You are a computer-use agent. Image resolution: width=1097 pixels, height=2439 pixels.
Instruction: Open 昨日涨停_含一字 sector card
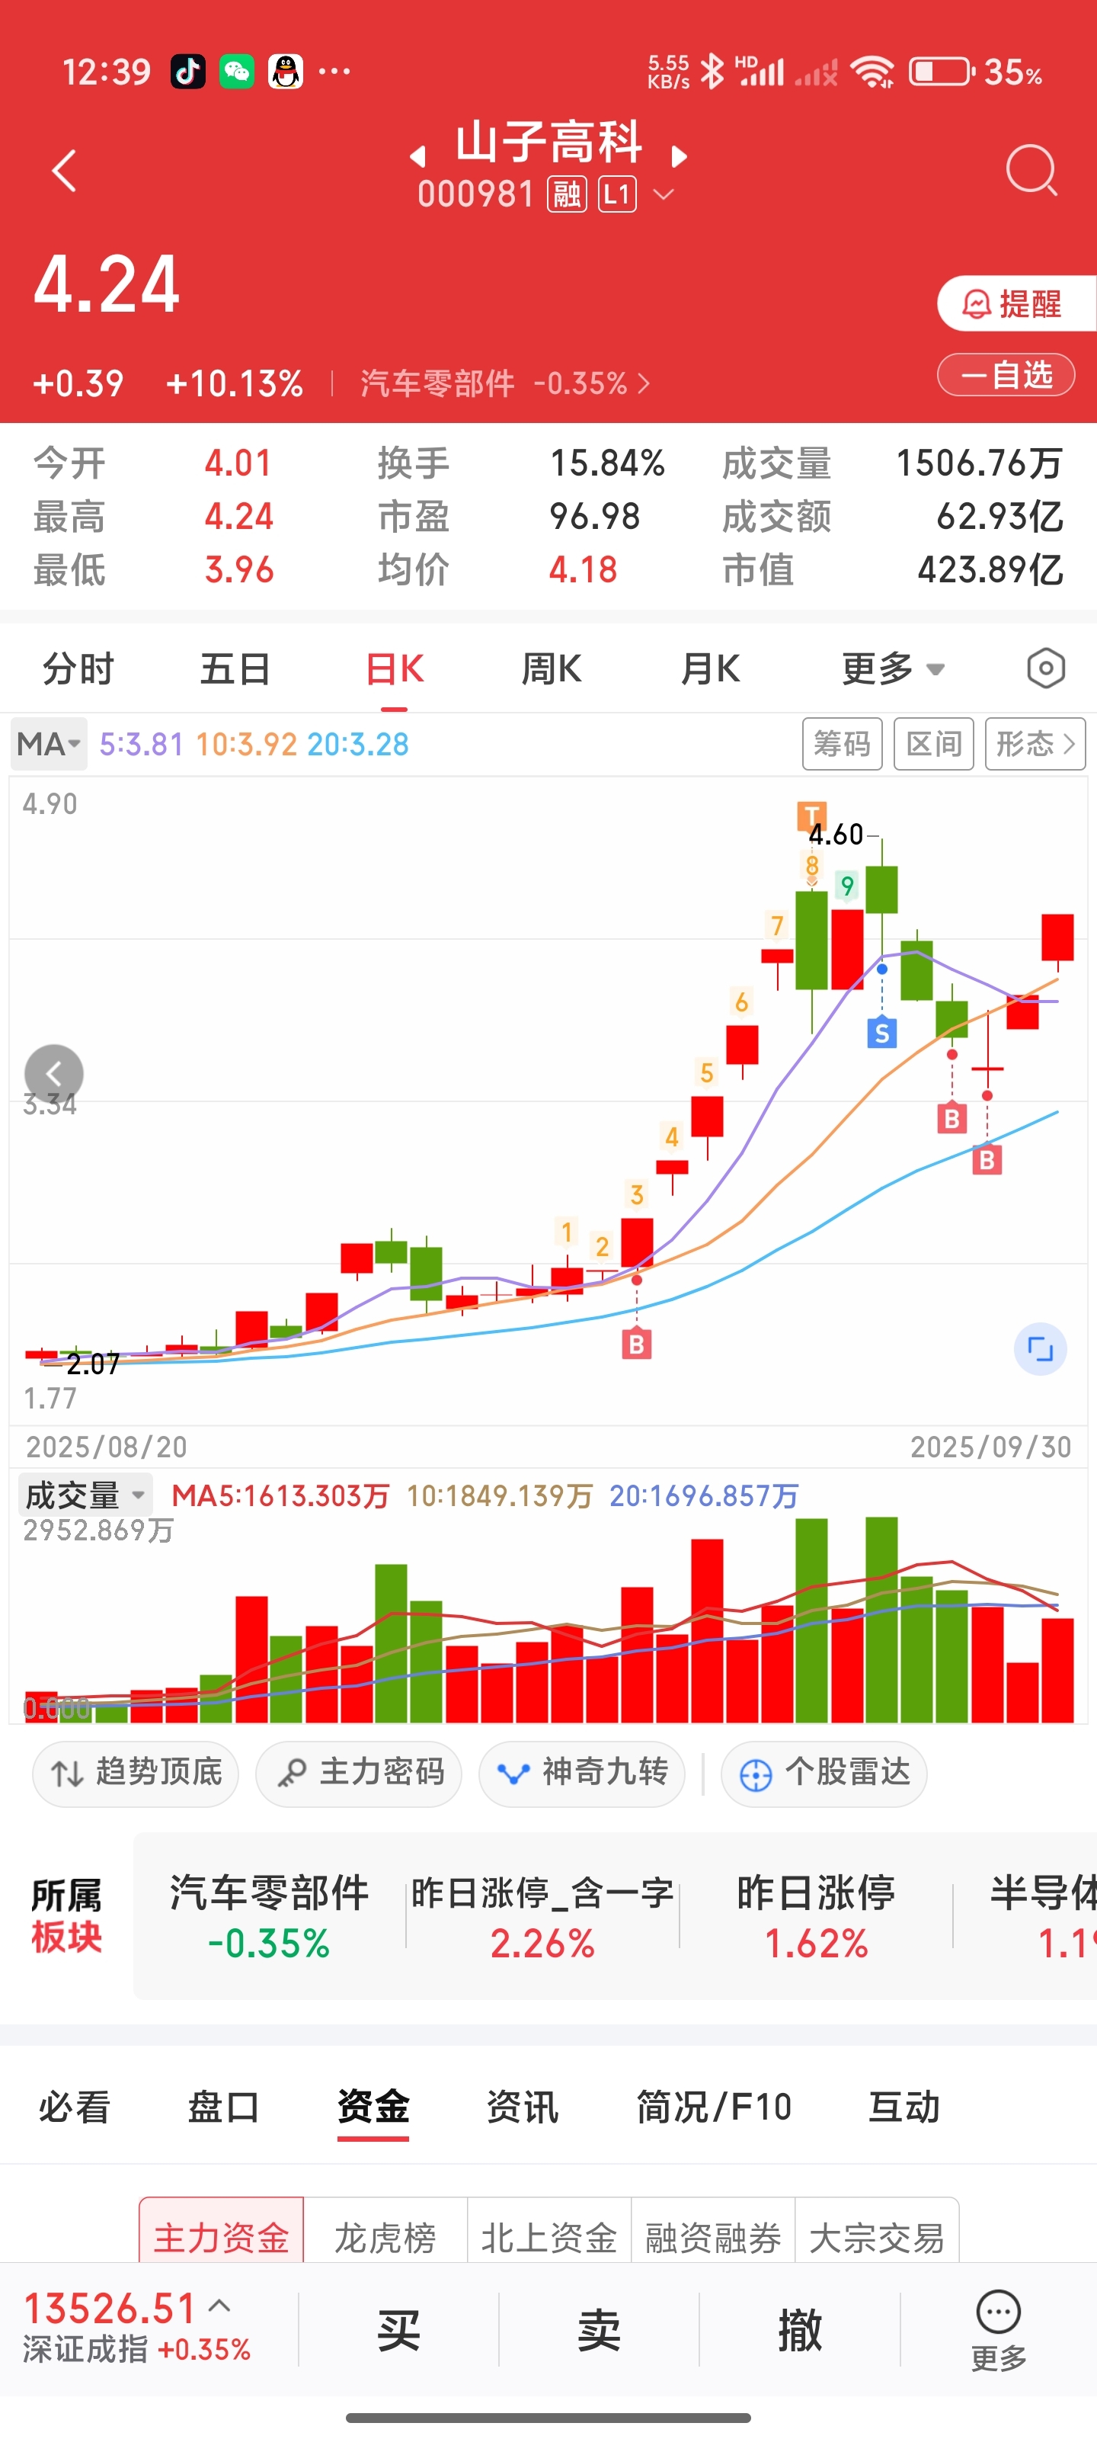point(542,1916)
